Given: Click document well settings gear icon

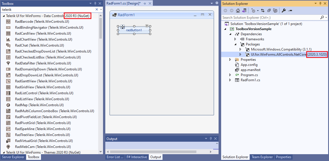Looking at the screenshot, I should click(x=217, y=3).
